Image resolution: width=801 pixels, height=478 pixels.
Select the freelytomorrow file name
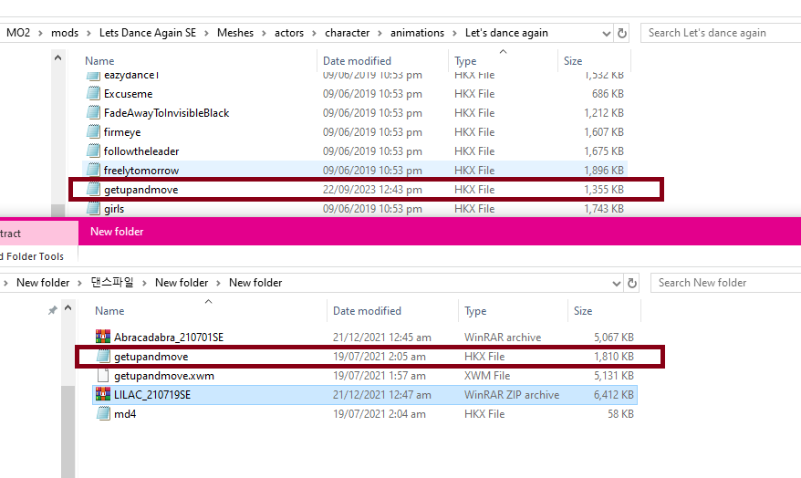(141, 170)
